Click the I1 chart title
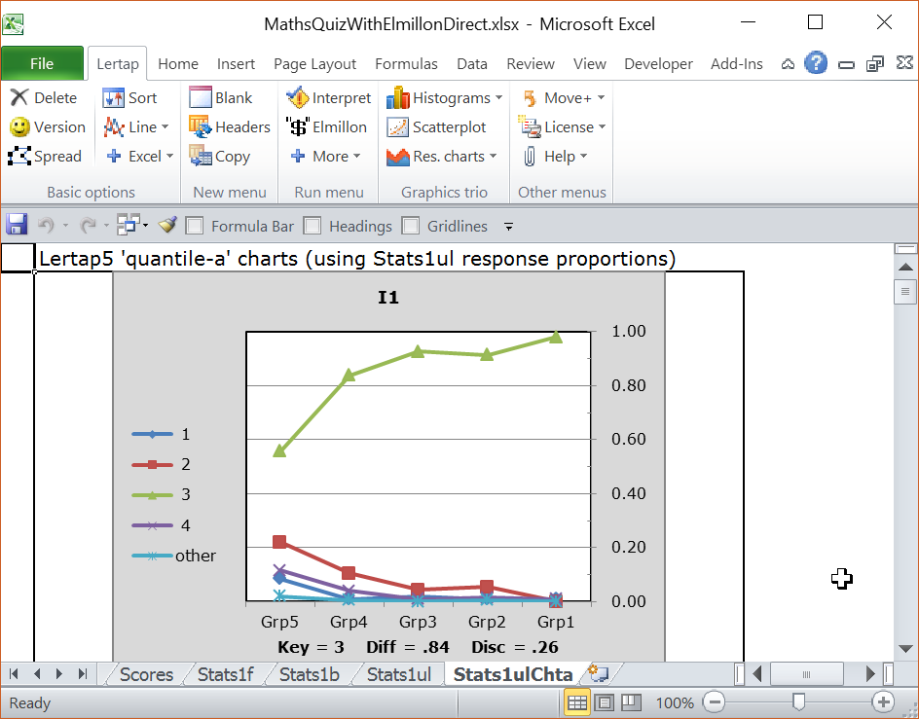The height and width of the screenshot is (719, 919). [388, 298]
